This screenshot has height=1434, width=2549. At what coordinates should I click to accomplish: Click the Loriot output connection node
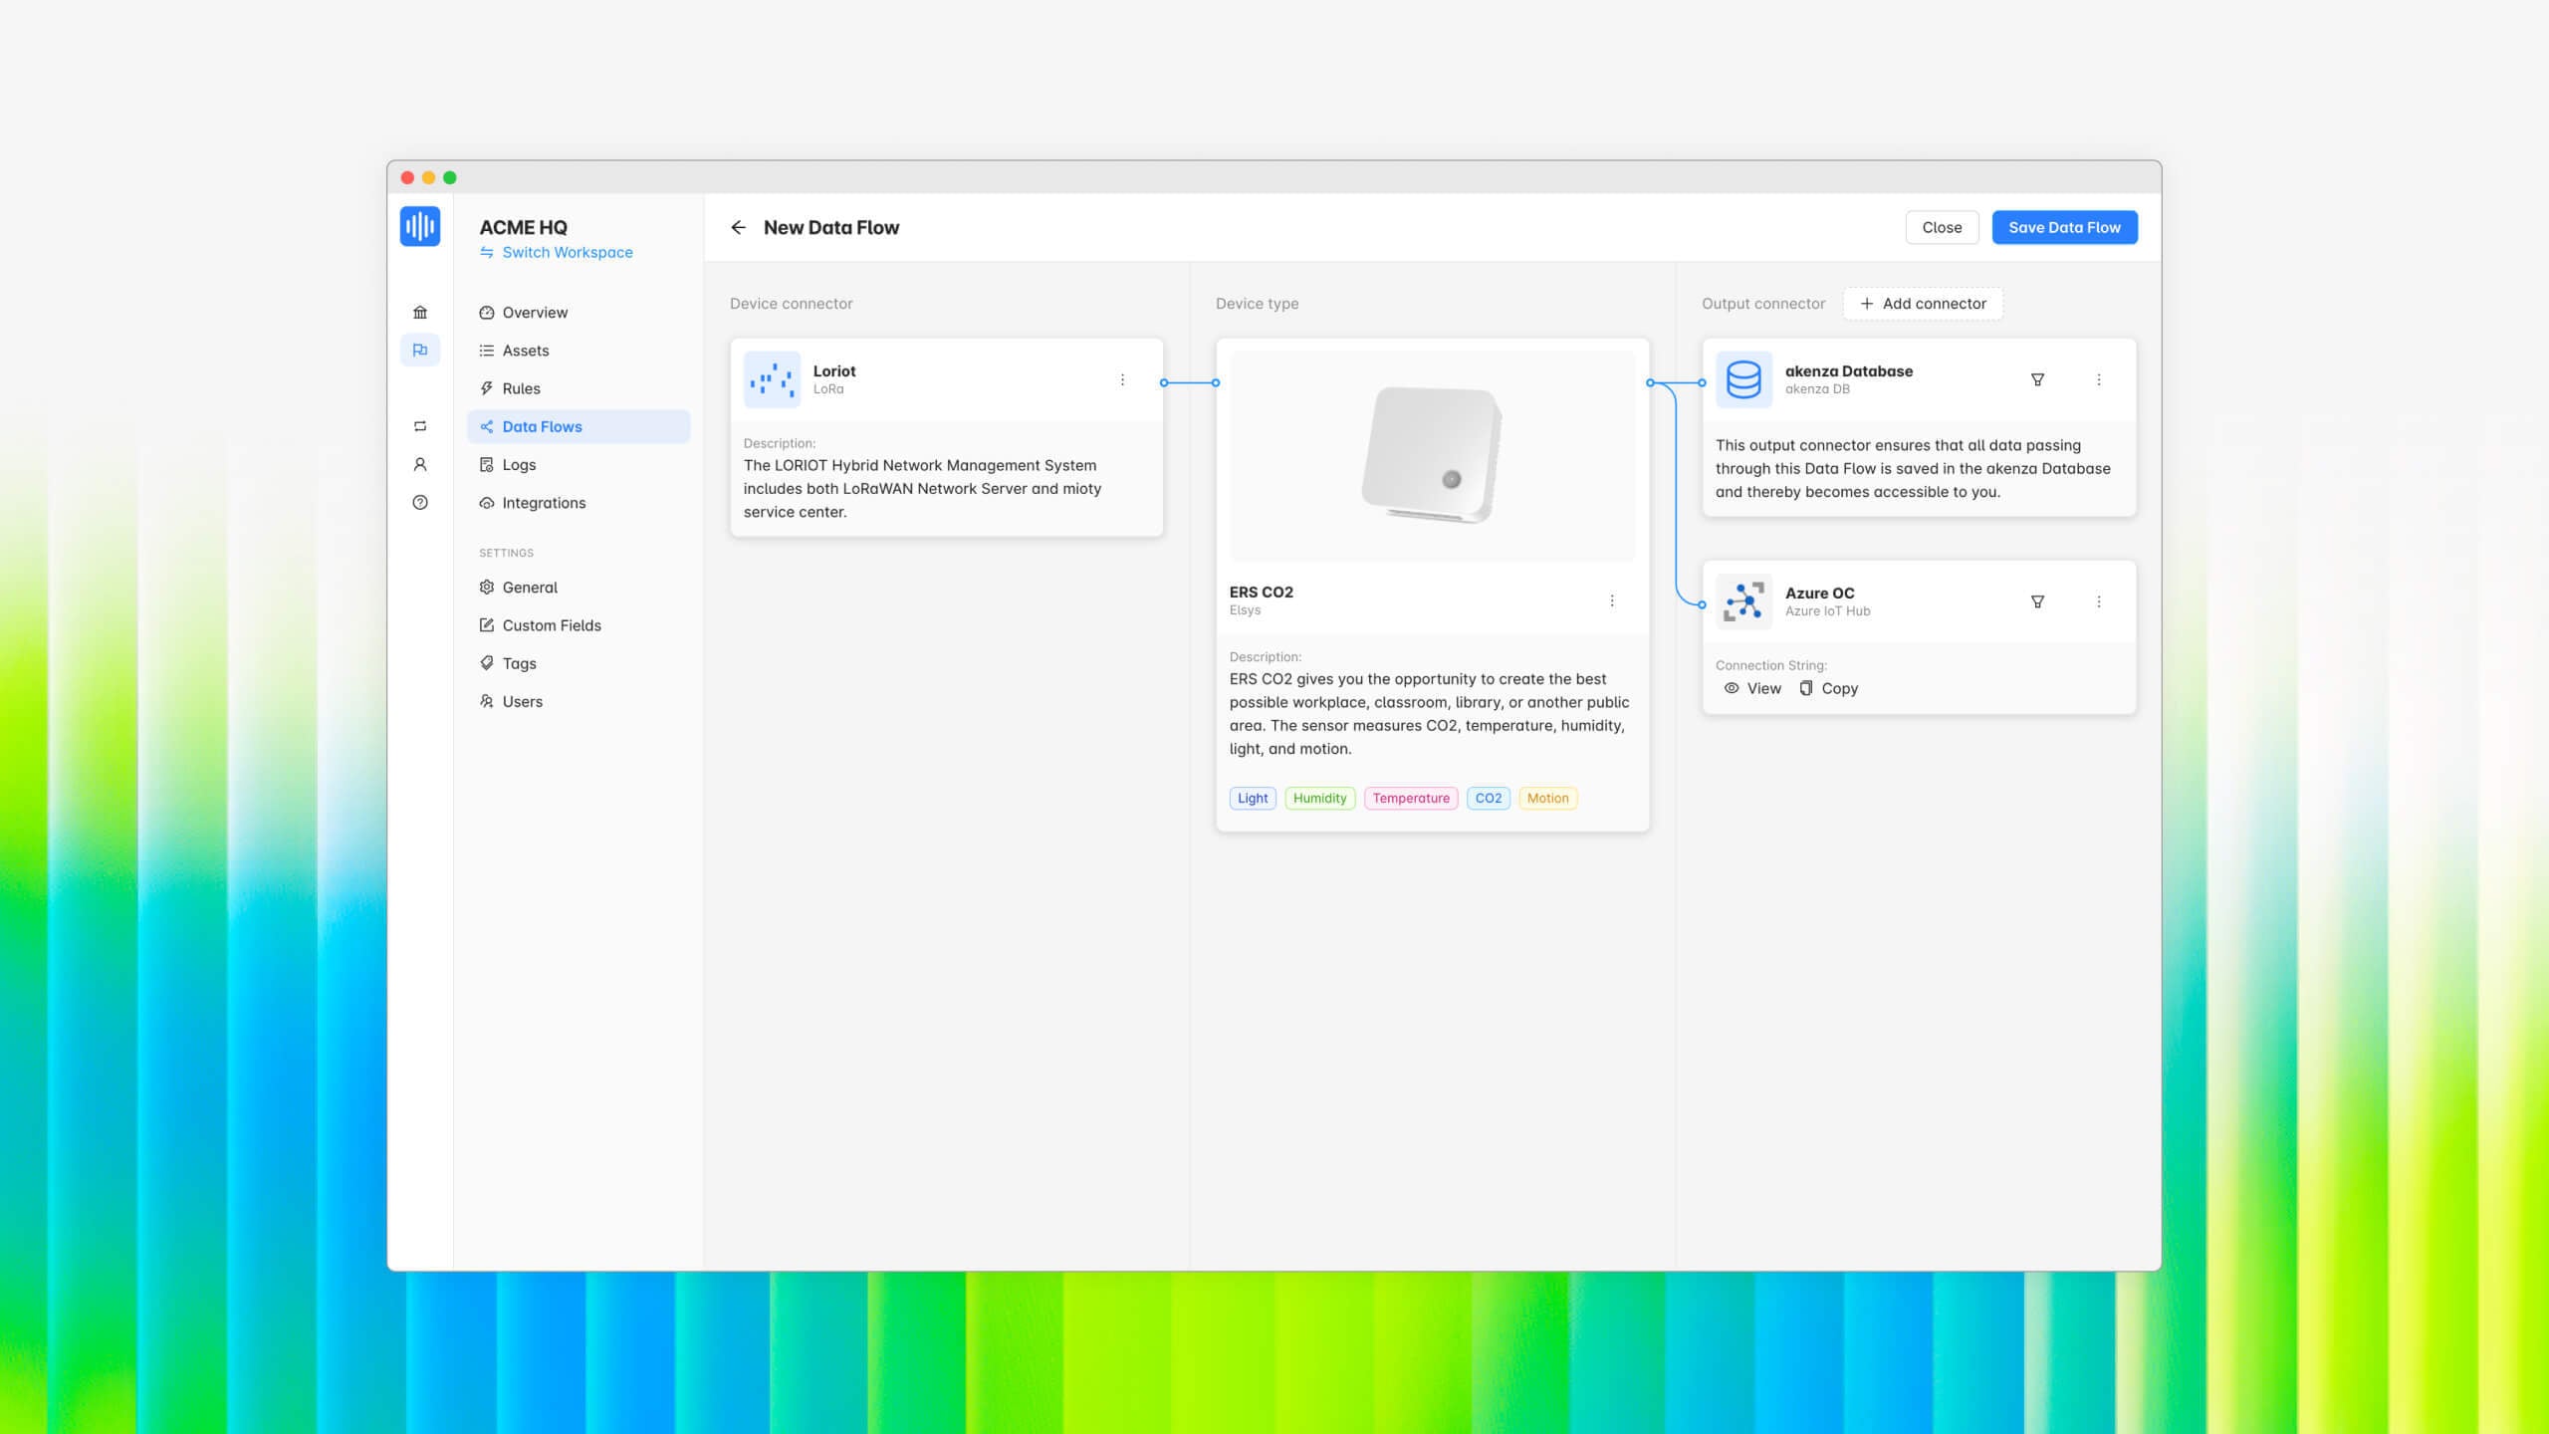coord(1164,382)
